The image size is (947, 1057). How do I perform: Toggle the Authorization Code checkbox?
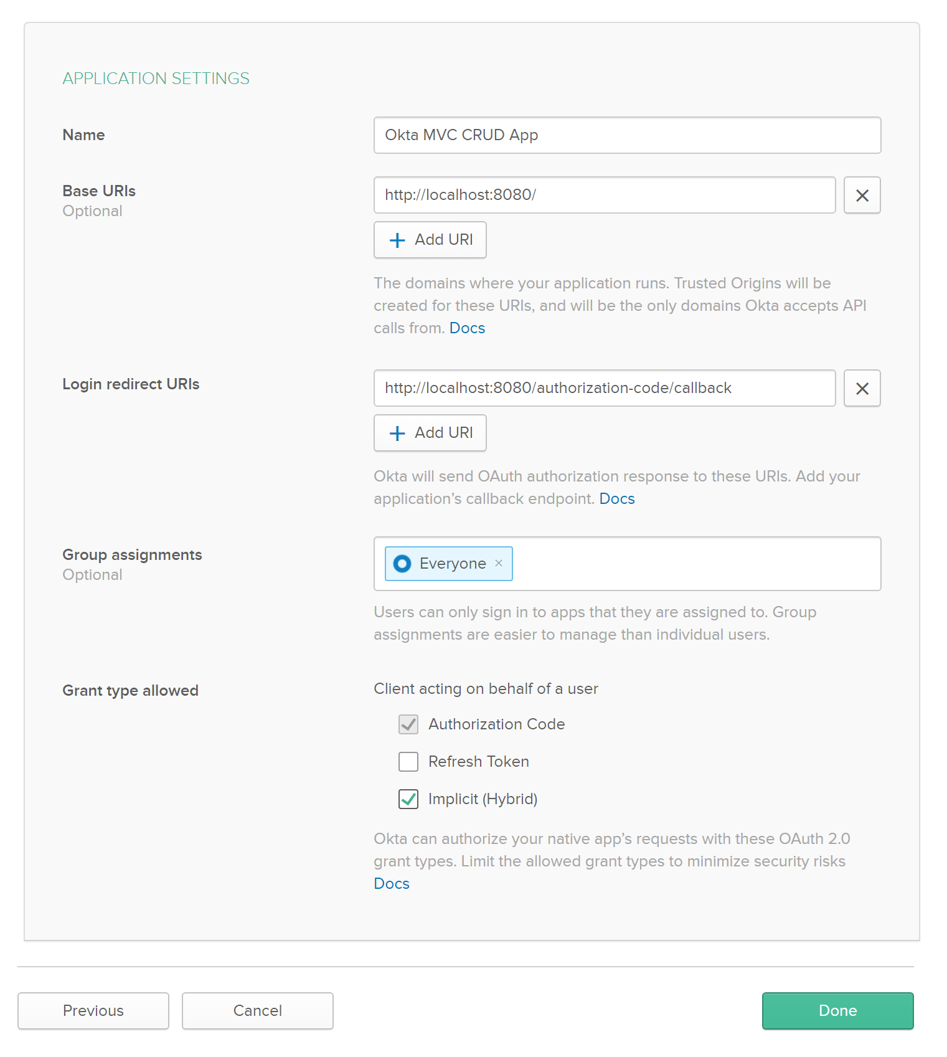[408, 724]
